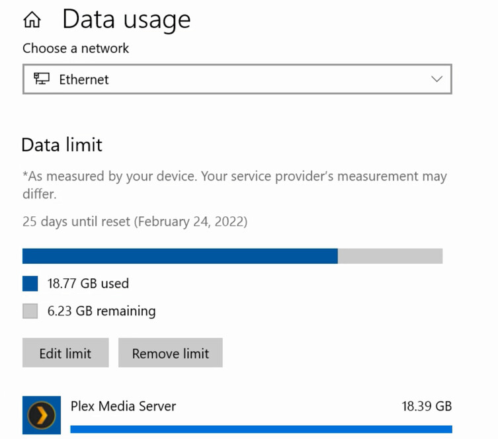Click the Edit limit button
The image size is (498, 439).
tap(65, 353)
